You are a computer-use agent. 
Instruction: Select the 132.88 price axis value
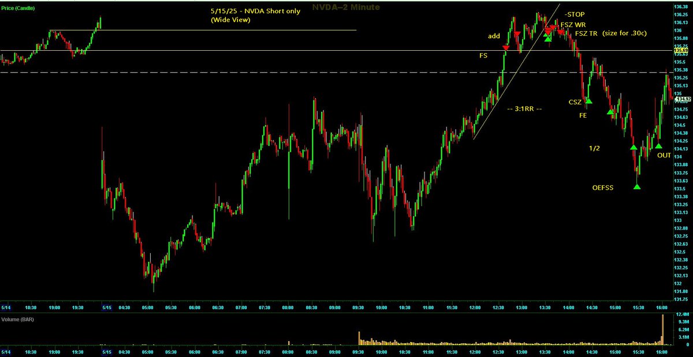click(x=681, y=228)
